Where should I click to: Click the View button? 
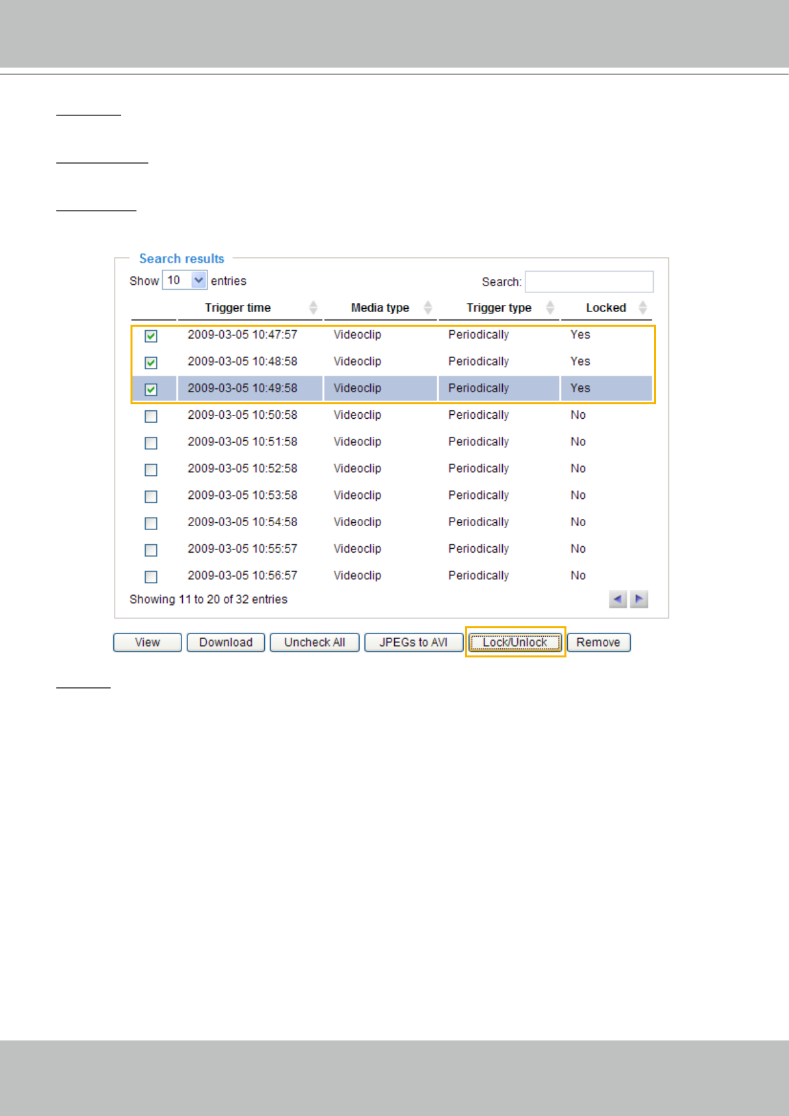(x=148, y=642)
